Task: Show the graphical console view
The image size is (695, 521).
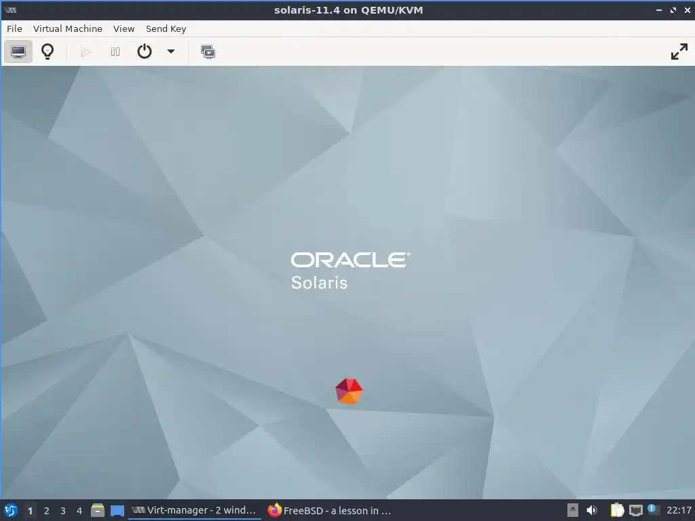Action: point(18,52)
